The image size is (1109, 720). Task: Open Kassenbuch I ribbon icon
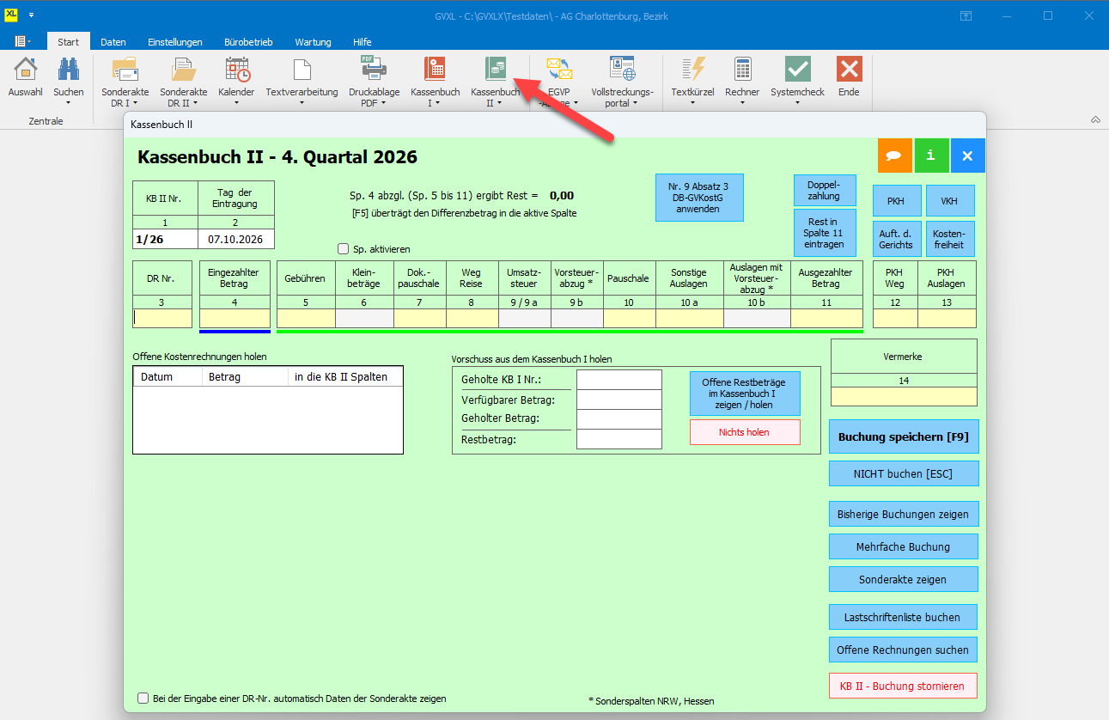tap(436, 70)
